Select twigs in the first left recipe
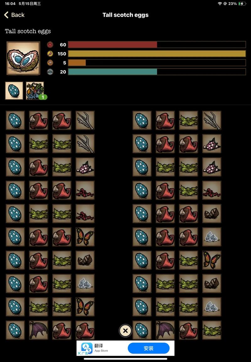Viewport: 251px width, 362px height. 85,120
